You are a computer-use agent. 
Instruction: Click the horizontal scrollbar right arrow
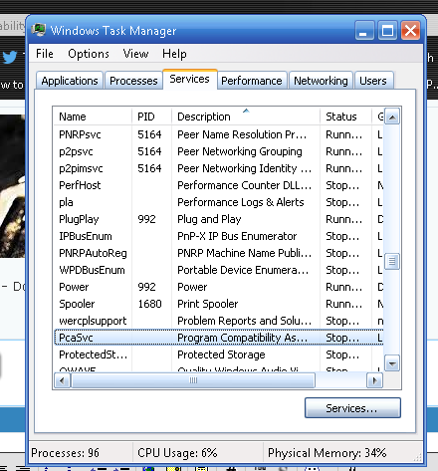[375, 380]
